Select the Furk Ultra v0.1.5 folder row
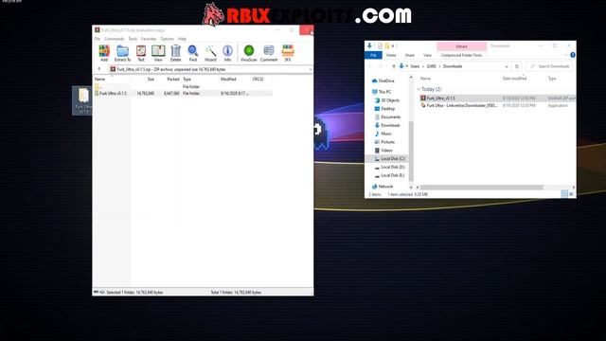Image resolution: width=606 pixels, height=341 pixels. [183, 93]
